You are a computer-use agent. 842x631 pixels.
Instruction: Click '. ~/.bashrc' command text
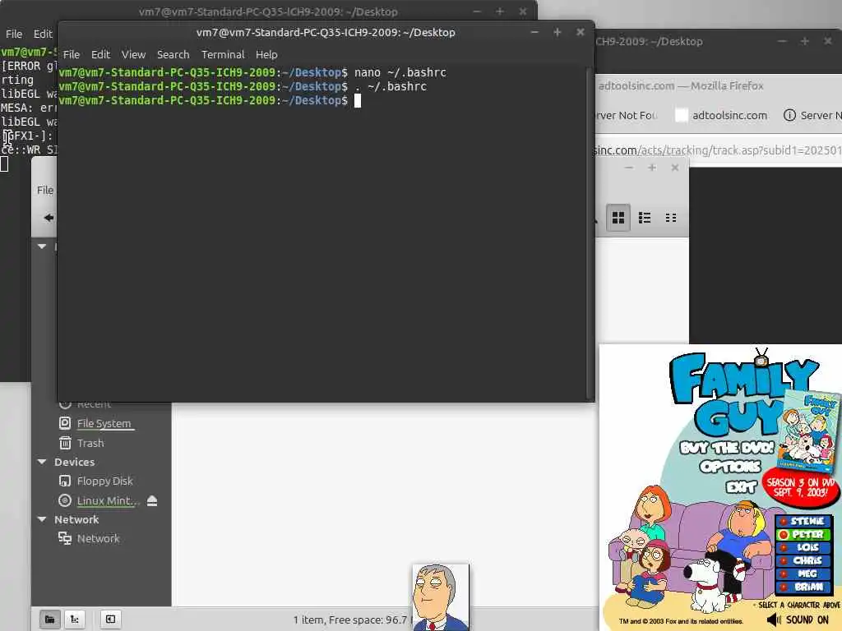click(391, 86)
